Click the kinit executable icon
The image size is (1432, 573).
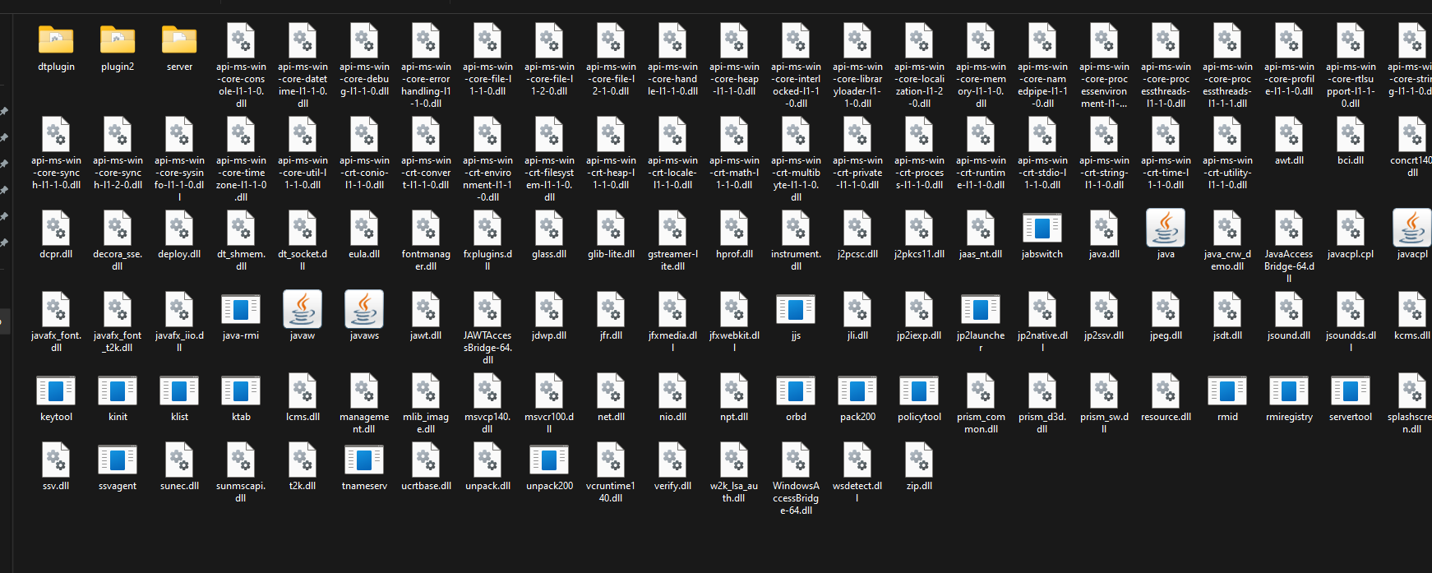click(118, 390)
